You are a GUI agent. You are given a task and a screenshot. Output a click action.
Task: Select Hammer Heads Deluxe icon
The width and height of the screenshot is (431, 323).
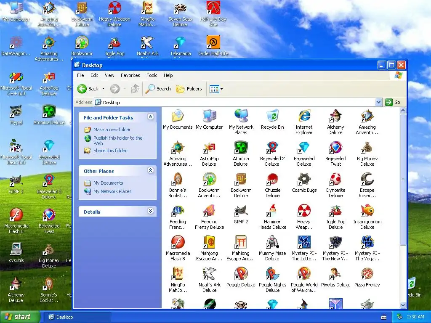pos(272,211)
